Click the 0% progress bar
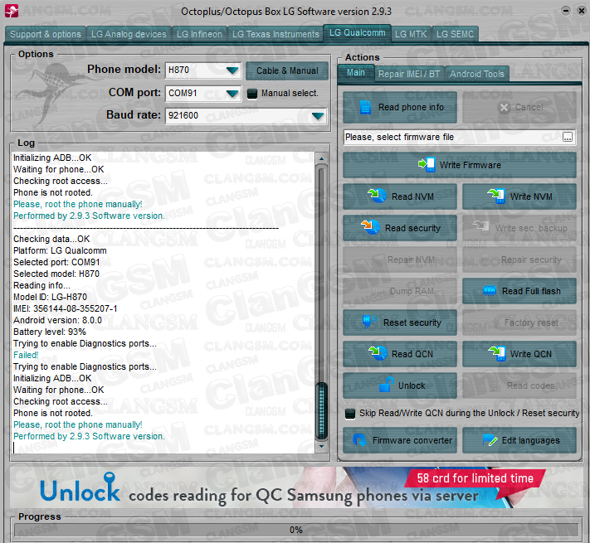 [295, 530]
